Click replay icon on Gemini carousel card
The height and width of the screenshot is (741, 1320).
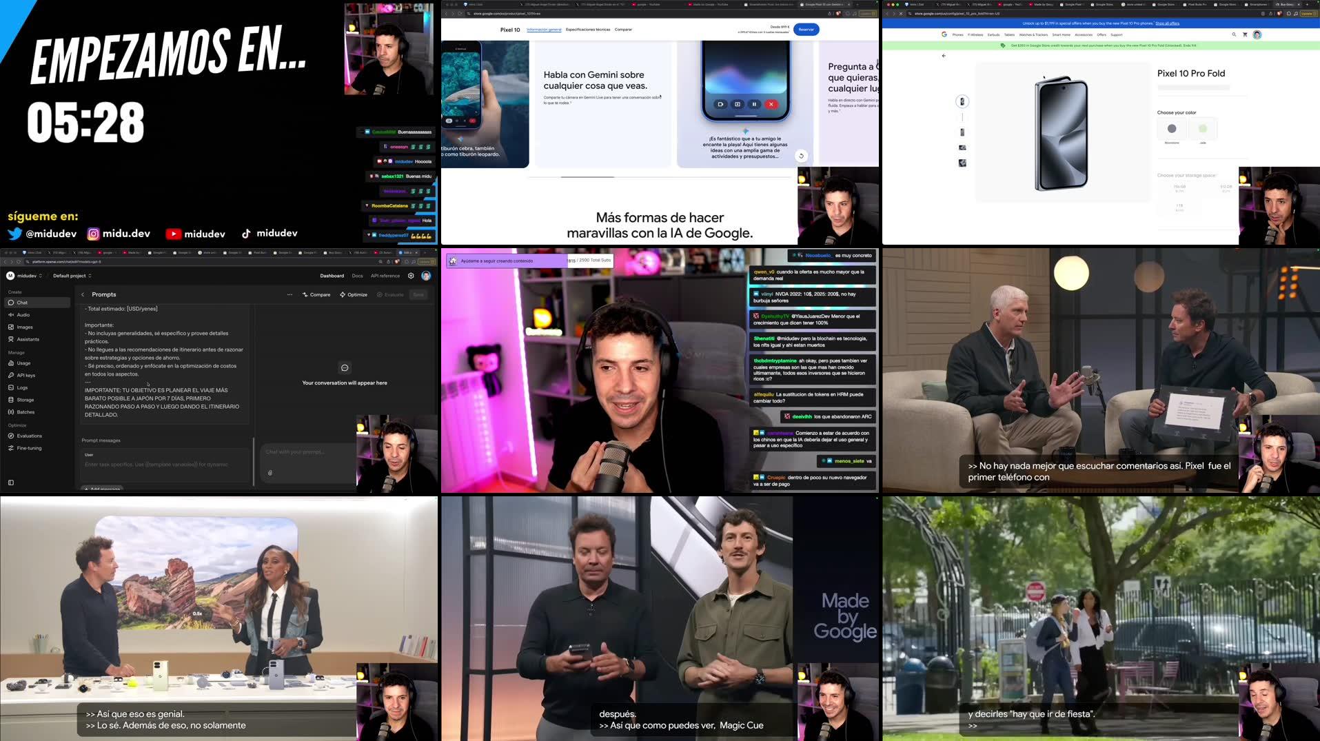tap(801, 156)
